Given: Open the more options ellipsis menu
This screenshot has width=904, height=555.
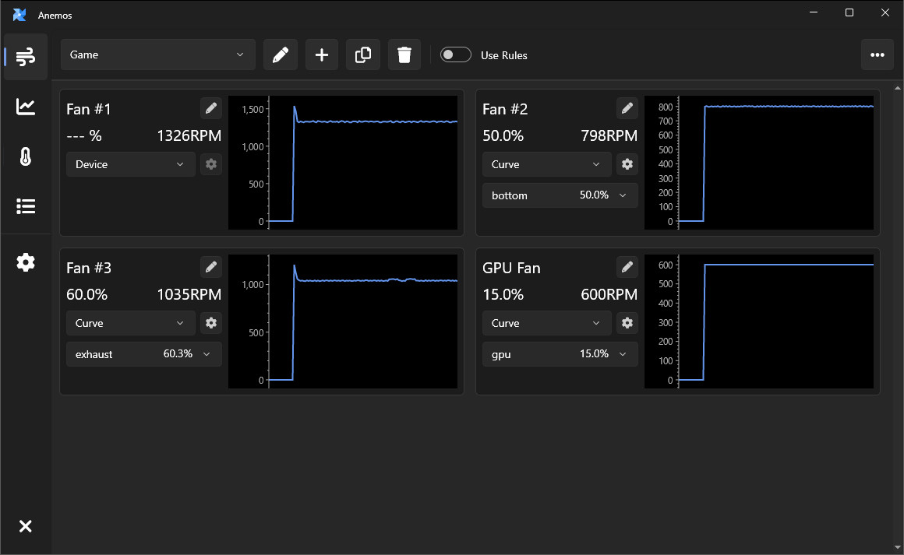Looking at the screenshot, I should (x=878, y=54).
